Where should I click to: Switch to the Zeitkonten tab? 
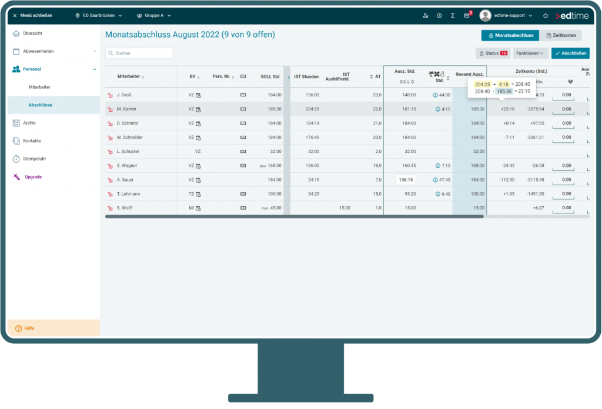[x=560, y=35]
